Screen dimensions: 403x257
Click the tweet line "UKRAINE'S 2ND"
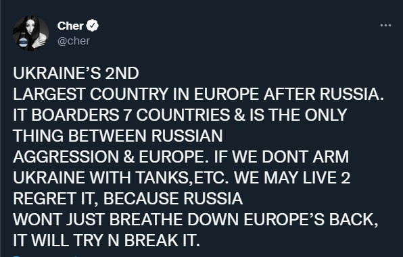point(76,73)
